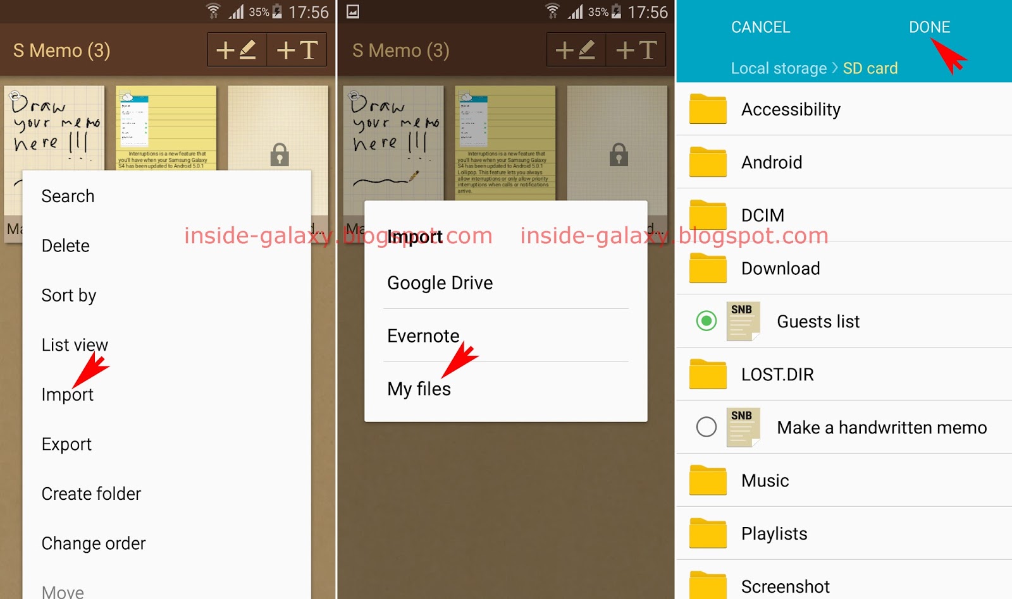Tap CANCEL in the file picker

click(x=760, y=27)
